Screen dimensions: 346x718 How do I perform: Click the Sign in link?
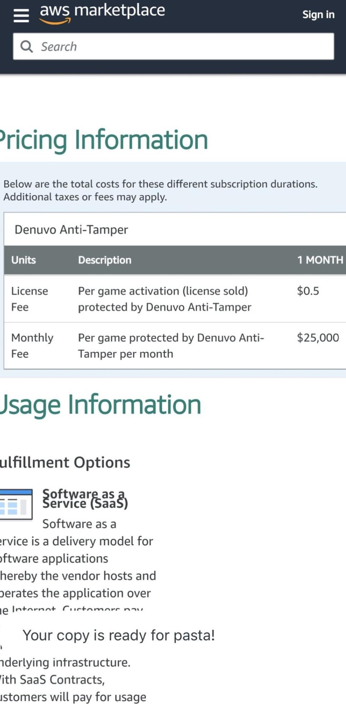pos(318,15)
